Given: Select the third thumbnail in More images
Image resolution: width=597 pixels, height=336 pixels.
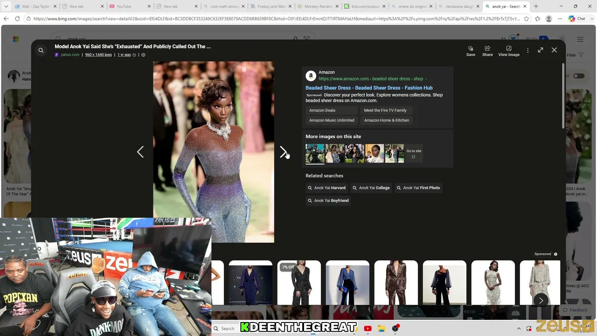Looking at the screenshot, I should tap(355, 154).
